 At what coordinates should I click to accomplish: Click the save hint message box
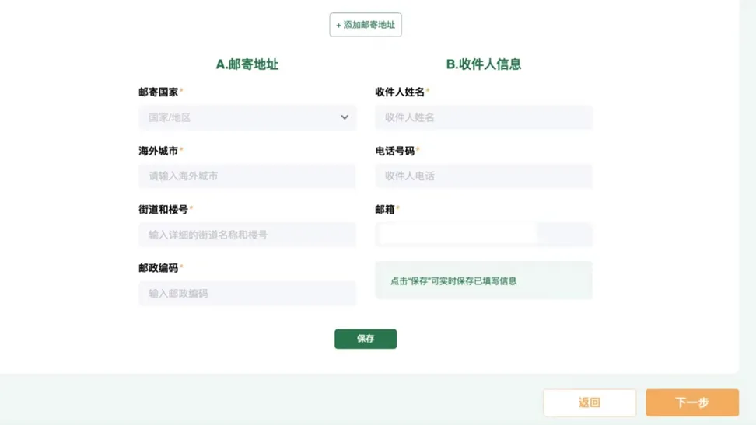[483, 280]
